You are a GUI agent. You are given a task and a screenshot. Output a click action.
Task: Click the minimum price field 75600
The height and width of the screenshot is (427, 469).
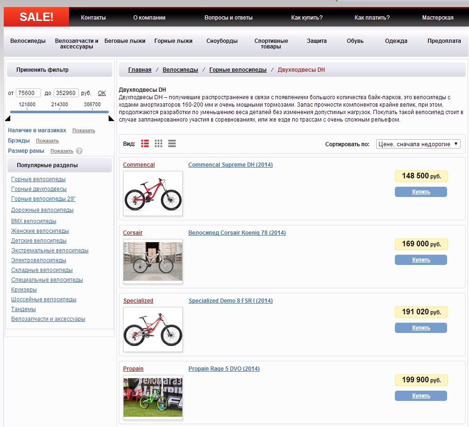coord(28,93)
